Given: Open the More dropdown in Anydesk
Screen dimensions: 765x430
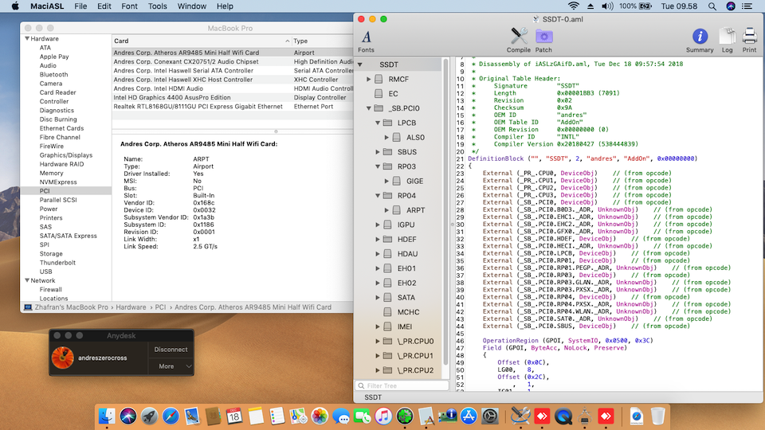Looking at the screenshot, I should pos(171,366).
